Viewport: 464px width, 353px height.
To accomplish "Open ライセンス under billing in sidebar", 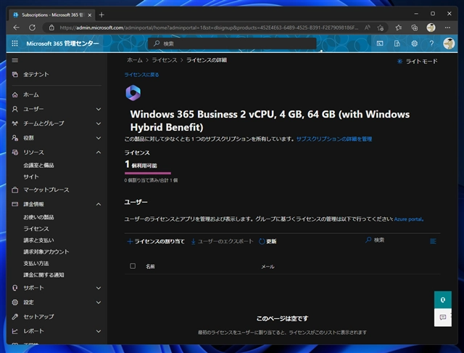I will click(36, 229).
